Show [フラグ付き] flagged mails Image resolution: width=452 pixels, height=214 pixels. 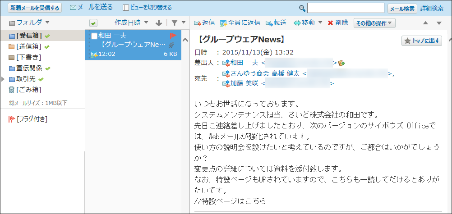[x=28, y=119]
